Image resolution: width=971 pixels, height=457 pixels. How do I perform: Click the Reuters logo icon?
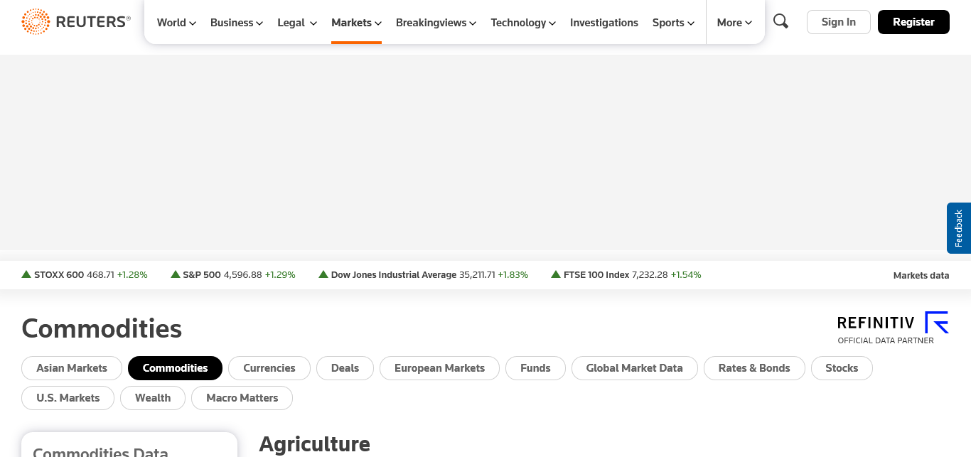point(36,22)
